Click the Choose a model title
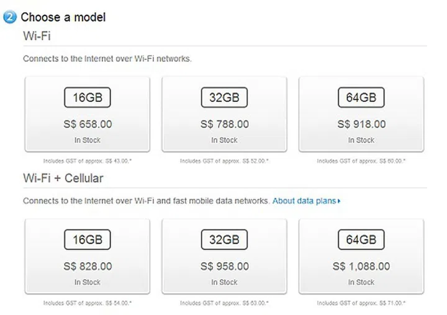 63,17
